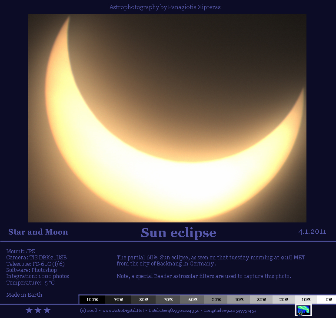Open the www.AstroDigital.Net link

pos(123,311)
